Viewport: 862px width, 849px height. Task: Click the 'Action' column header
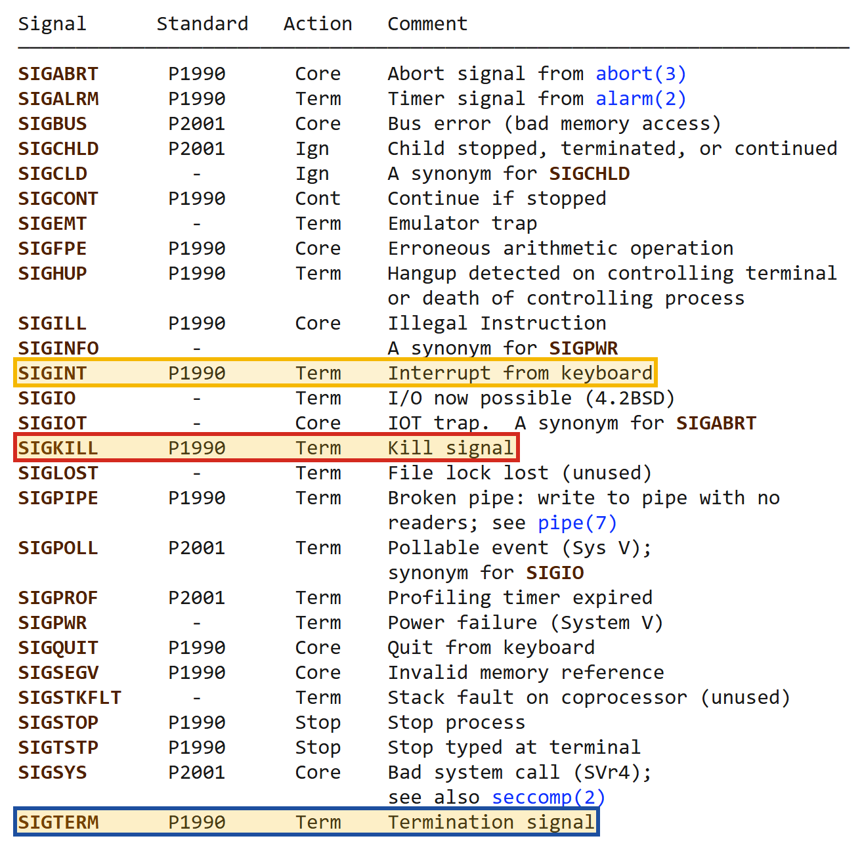tap(318, 24)
